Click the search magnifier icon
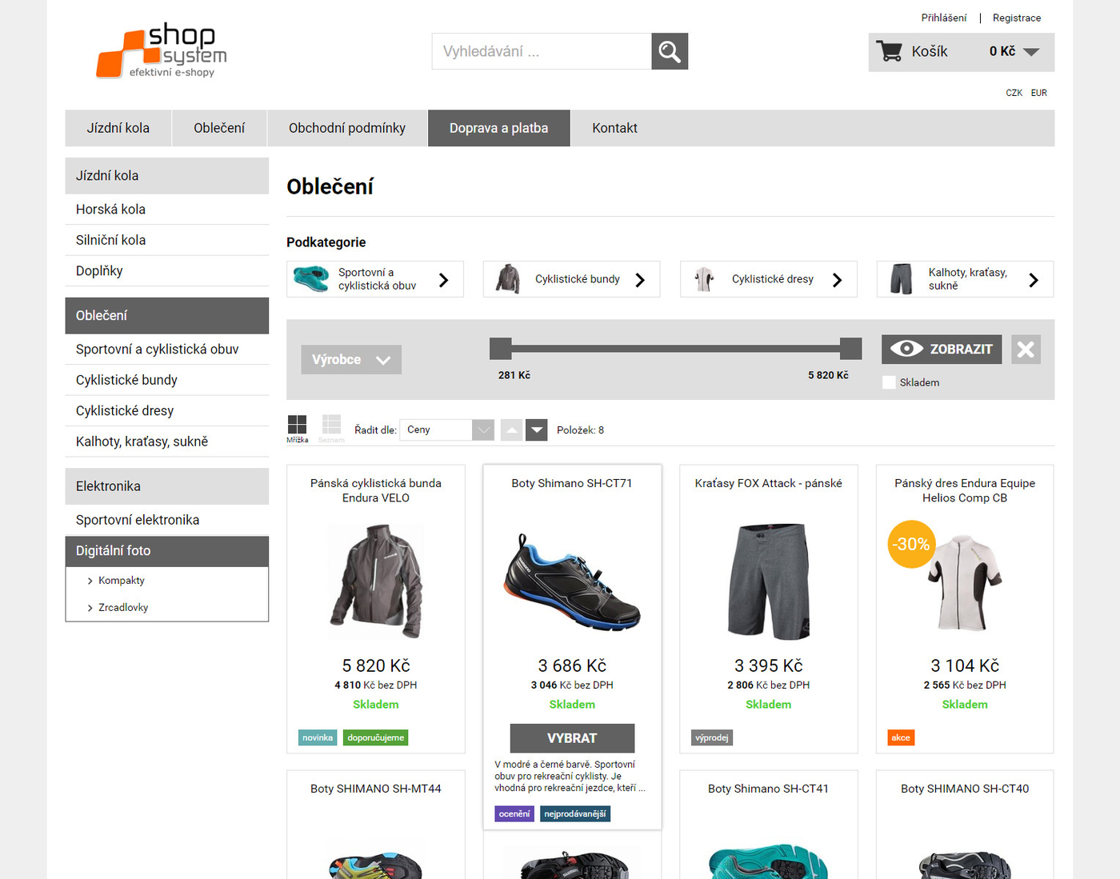Viewport: 1120px width, 879px height. tap(670, 52)
